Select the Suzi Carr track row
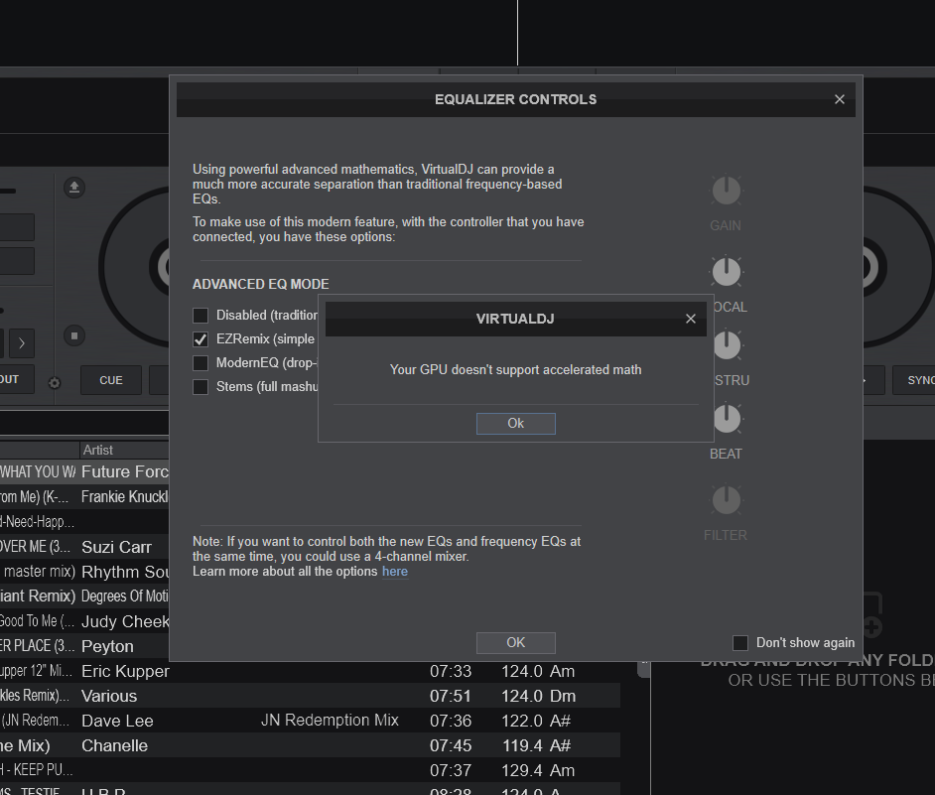 [84, 547]
